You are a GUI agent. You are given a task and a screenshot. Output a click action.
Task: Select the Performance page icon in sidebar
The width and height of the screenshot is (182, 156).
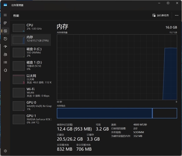5,31
